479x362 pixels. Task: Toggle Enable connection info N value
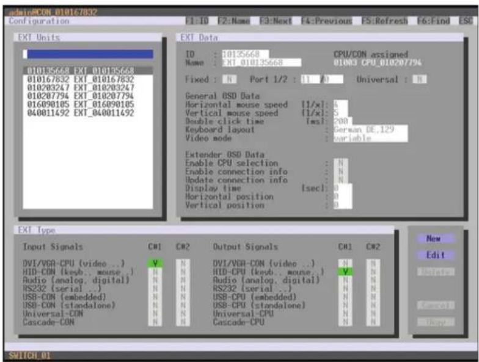coord(340,171)
